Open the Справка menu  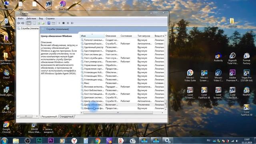[50, 18]
